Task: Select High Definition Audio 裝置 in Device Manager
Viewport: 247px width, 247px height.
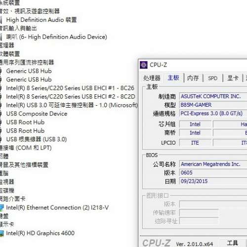Action: (41, 20)
